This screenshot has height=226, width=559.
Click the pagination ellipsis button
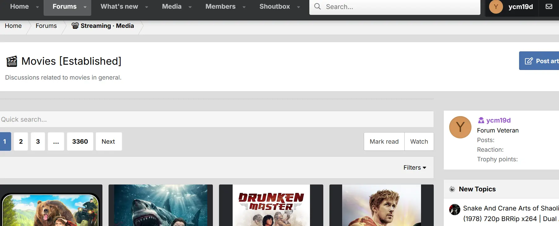click(56, 141)
